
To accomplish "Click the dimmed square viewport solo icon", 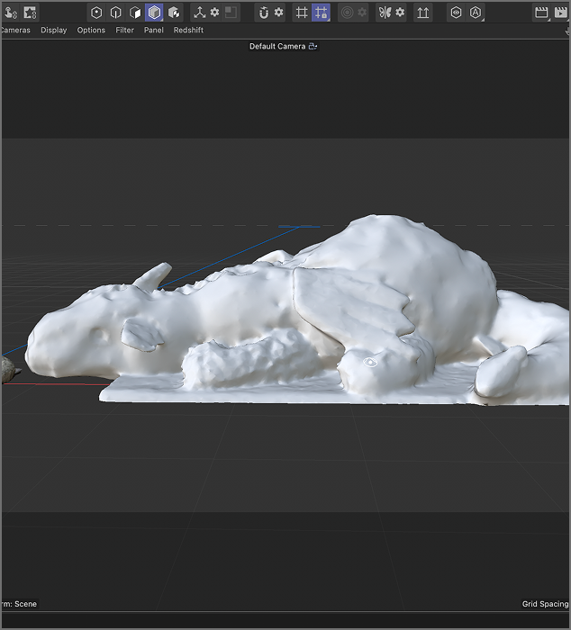I will [x=231, y=13].
